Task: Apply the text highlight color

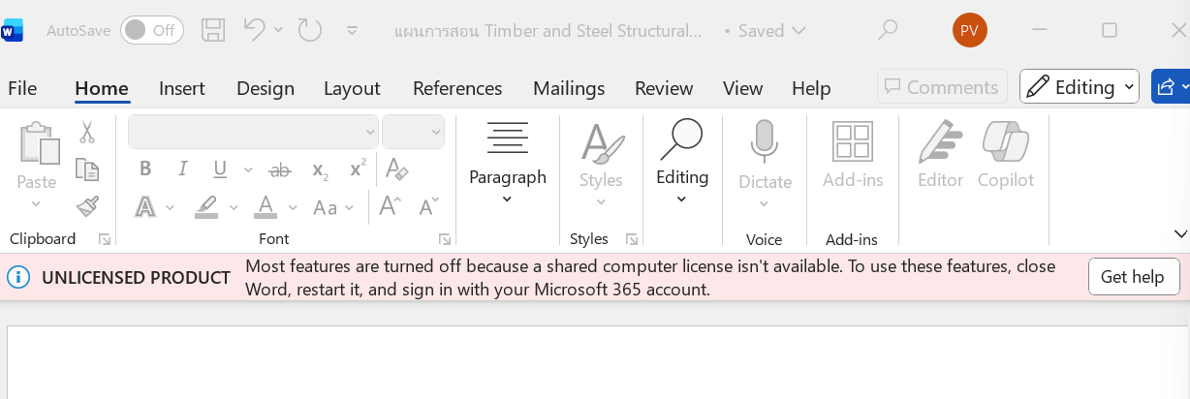Action: 206,207
